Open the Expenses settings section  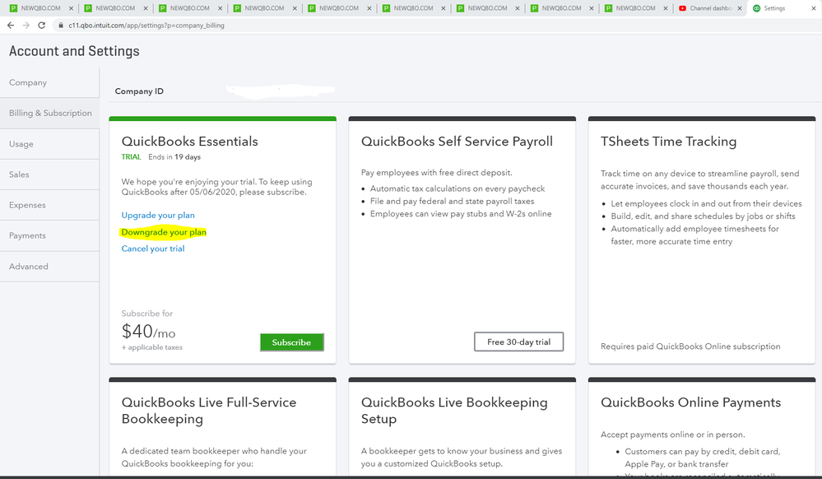pyautogui.click(x=49, y=205)
